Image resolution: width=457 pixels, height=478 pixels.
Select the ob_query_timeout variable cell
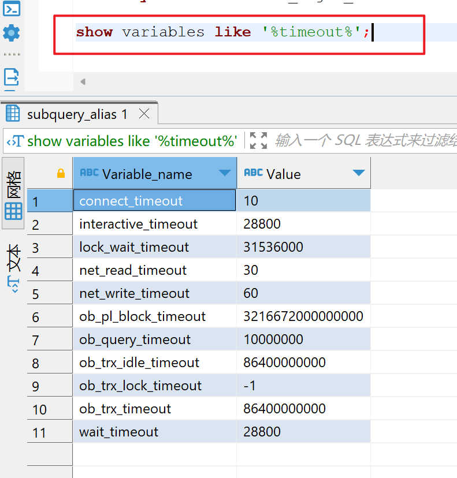click(x=135, y=339)
